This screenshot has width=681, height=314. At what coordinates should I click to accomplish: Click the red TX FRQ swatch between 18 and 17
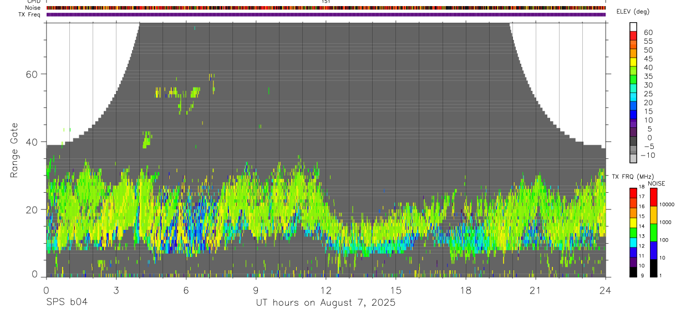633,193
